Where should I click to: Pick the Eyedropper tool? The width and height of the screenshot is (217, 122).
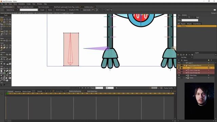pos(1,50)
